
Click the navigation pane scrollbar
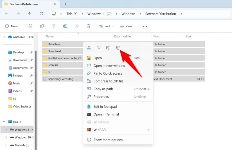click(x=36, y=100)
